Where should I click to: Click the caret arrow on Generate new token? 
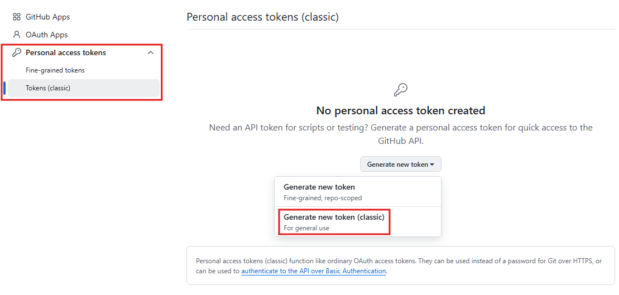[432, 165]
